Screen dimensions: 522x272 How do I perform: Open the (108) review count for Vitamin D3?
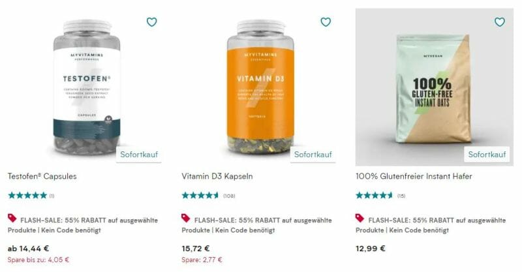[x=229, y=196]
